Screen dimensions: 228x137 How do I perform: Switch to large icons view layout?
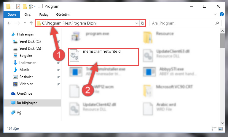221,129
